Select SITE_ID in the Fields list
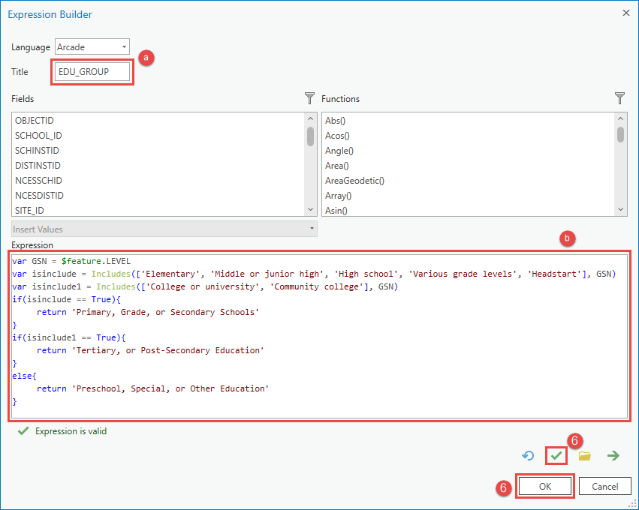 click(x=29, y=211)
